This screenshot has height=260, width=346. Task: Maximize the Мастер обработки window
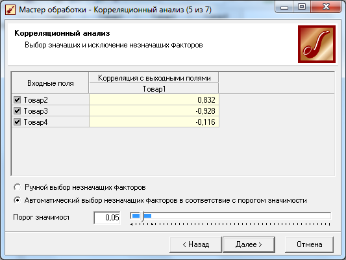point(302,7)
